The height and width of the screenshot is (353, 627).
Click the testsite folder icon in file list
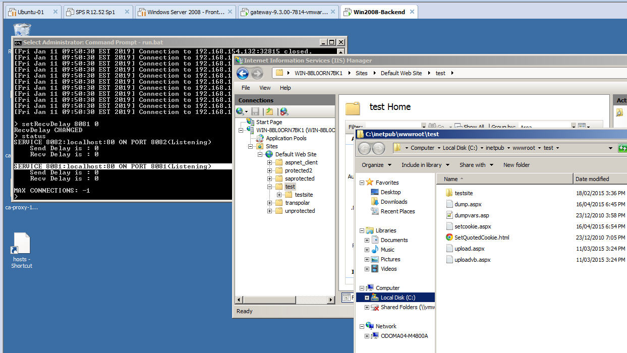coord(450,193)
